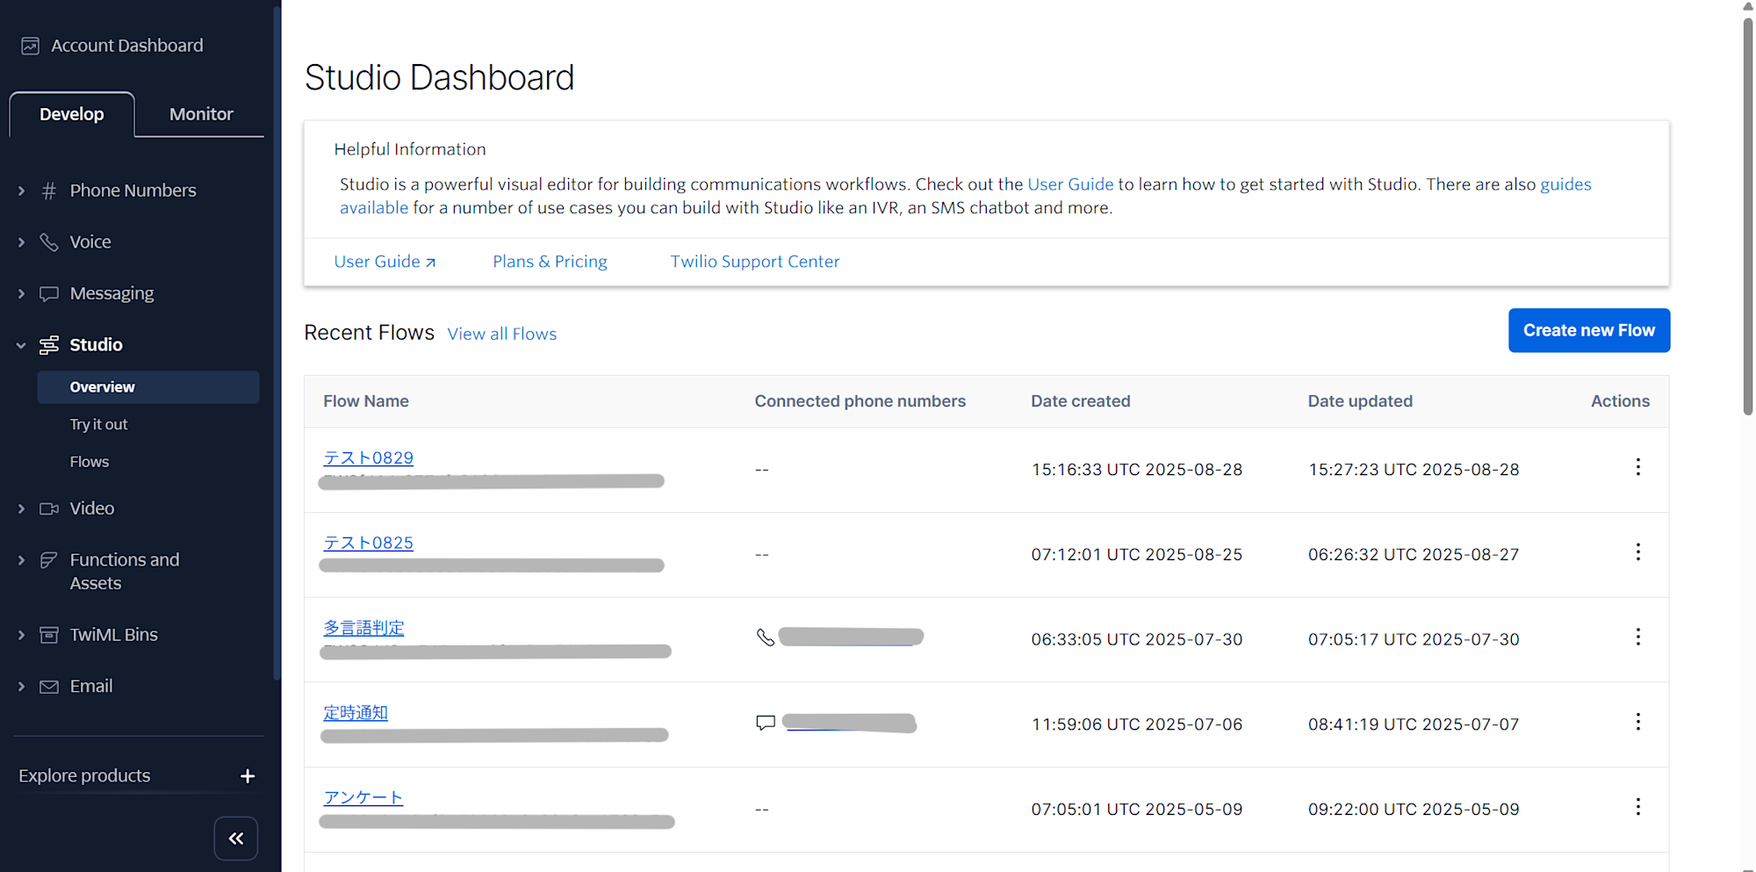Collapse the sidebar with double-chevron button
This screenshot has width=1756, height=872.
(x=236, y=839)
